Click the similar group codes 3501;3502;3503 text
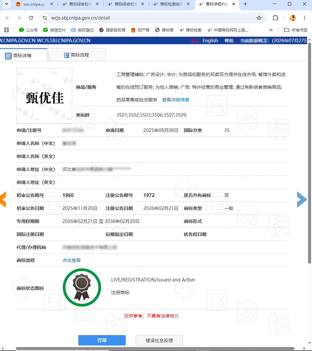 (151, 115)
